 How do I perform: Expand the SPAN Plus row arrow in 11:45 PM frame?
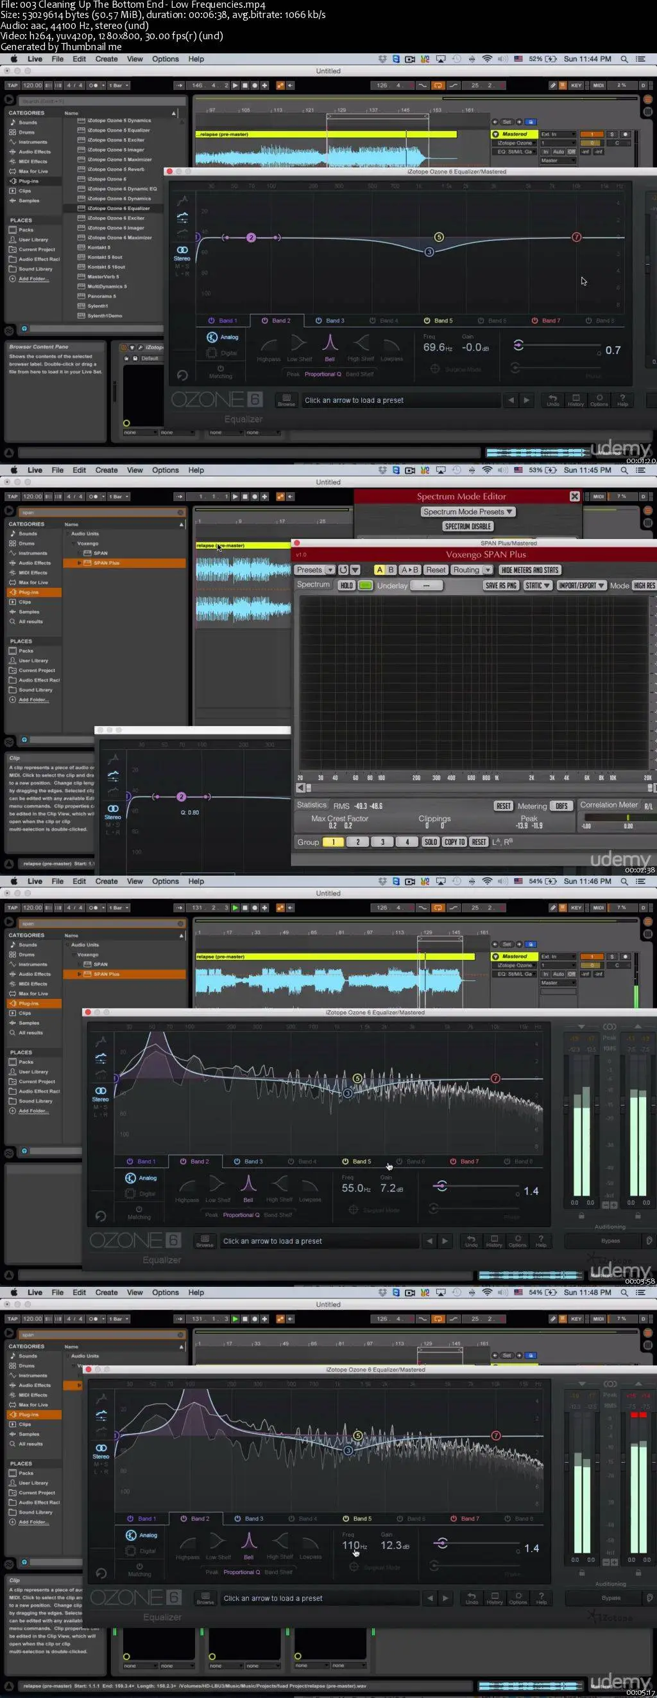80,563
